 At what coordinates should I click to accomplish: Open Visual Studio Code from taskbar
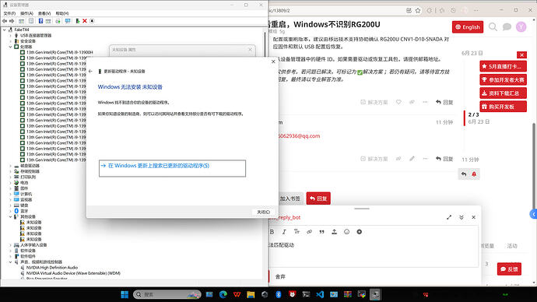pos(320,294)
